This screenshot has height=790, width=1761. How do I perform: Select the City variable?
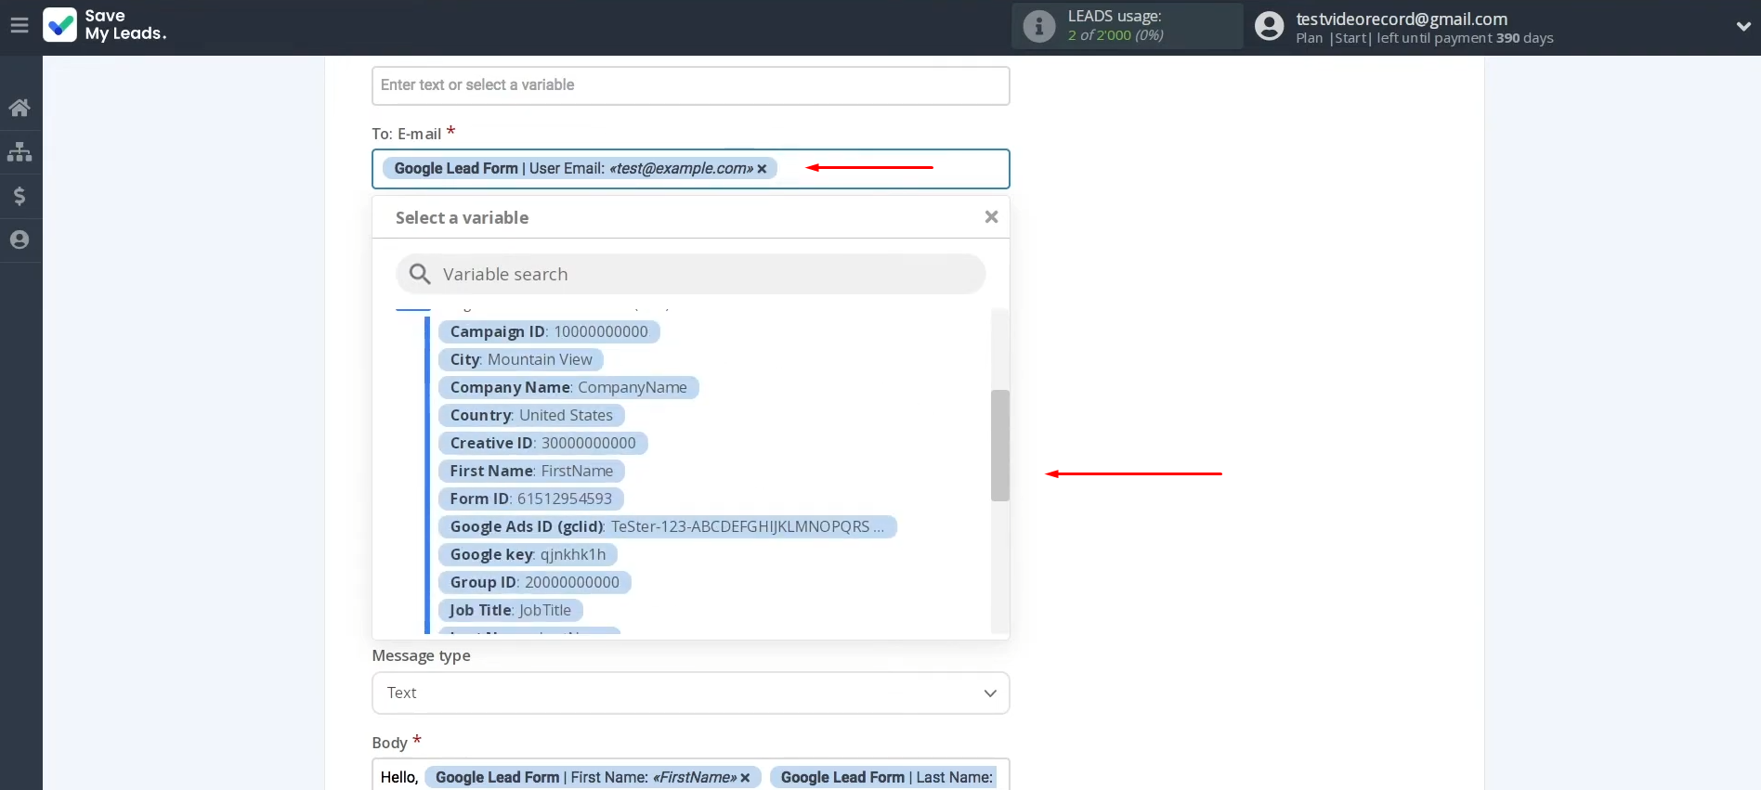coord(521,359)
